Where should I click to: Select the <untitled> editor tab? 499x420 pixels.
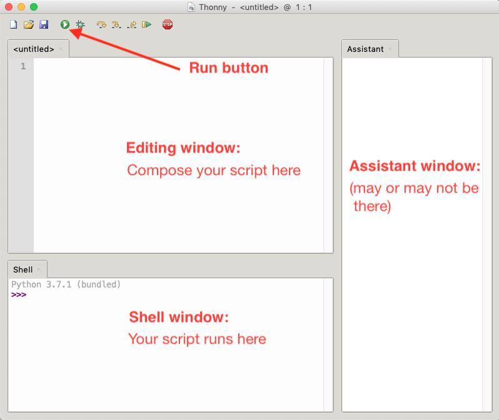click(34, 49)
